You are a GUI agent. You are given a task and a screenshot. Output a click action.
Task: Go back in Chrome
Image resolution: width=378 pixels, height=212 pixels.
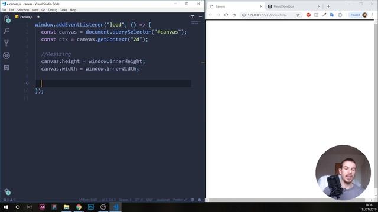[x=210, y=15]
